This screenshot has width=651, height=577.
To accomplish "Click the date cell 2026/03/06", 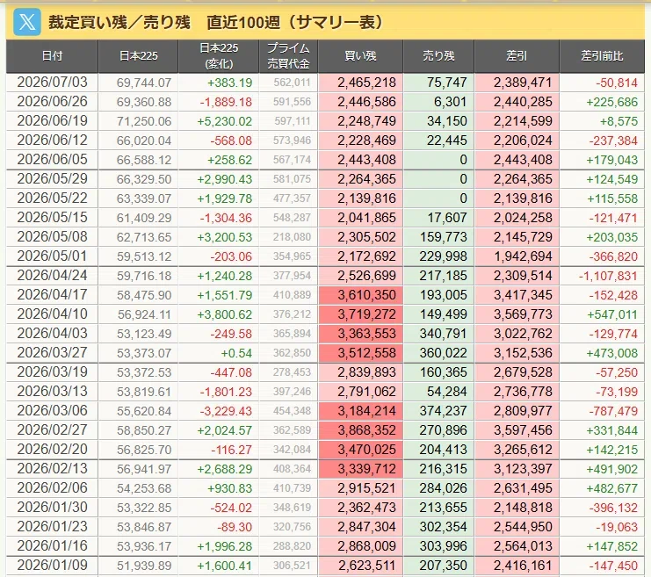I will [53, 410].
